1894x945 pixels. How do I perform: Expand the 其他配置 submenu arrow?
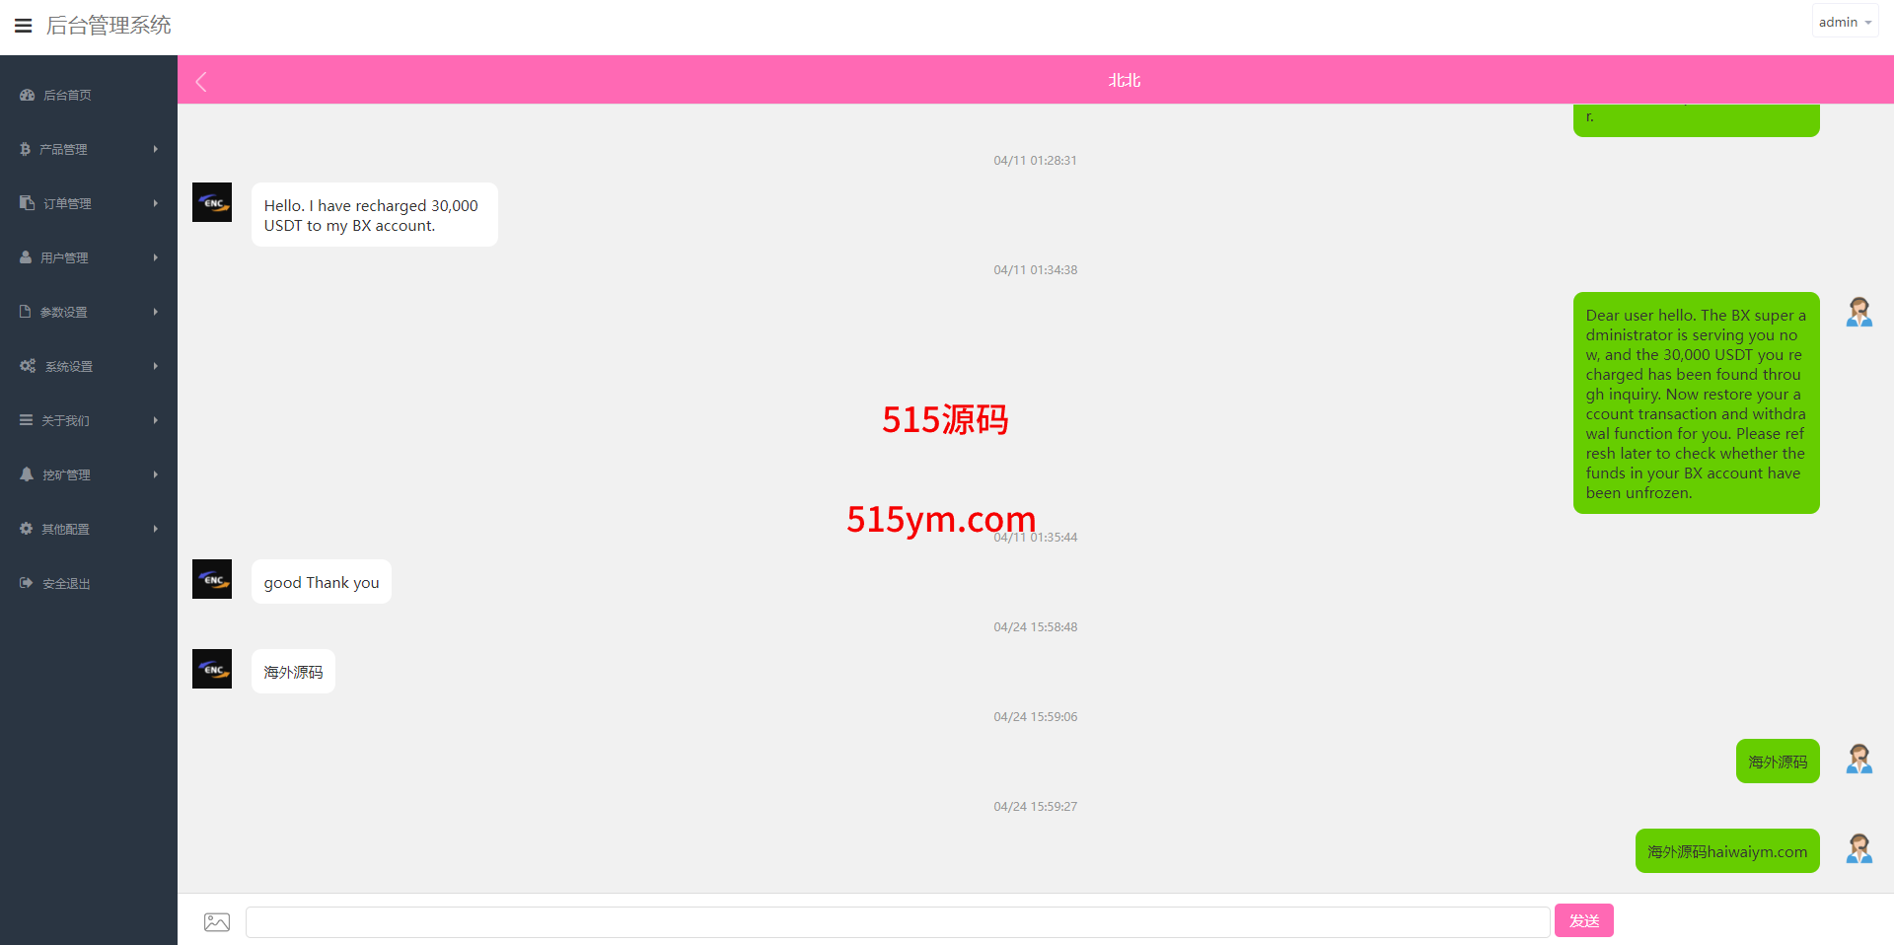[x=156, y=529]
